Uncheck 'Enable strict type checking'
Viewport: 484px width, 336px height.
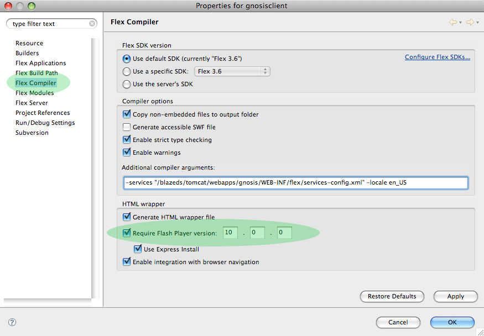click(x=127, y=140)
